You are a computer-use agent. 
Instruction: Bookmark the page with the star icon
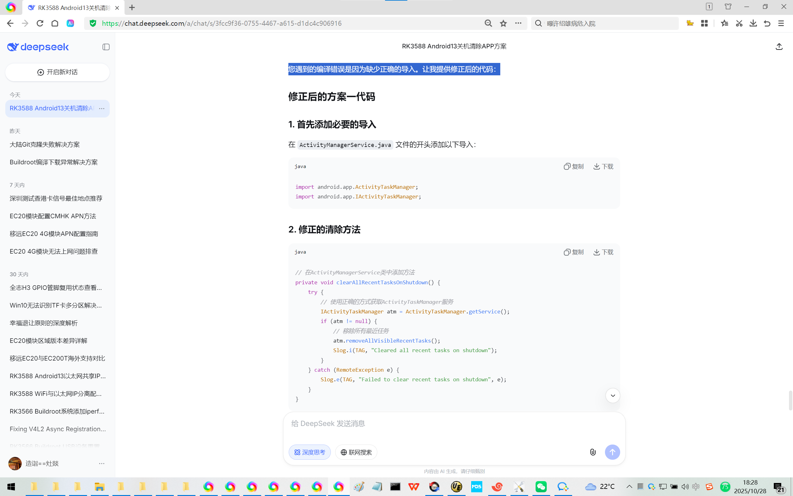pyautogui.click(x=503, y=23)
